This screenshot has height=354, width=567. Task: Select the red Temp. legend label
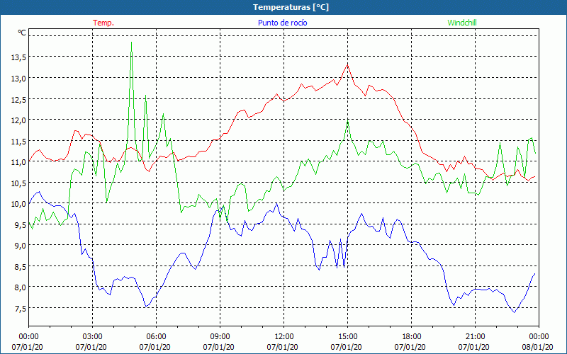tap(103, 23)
